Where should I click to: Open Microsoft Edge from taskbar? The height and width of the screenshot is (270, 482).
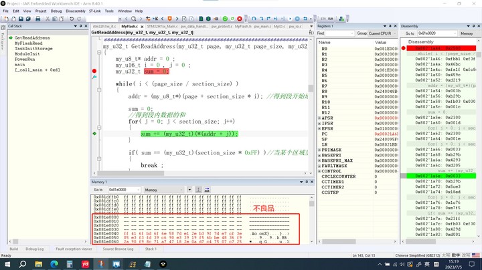coord(54,264)
